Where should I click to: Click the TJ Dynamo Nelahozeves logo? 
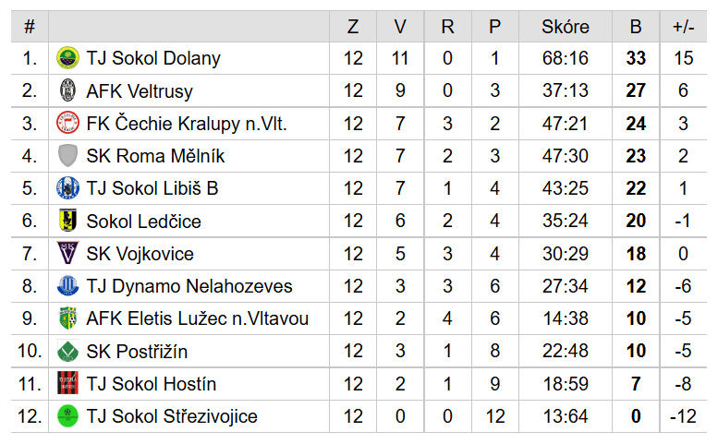pos(67,286)
